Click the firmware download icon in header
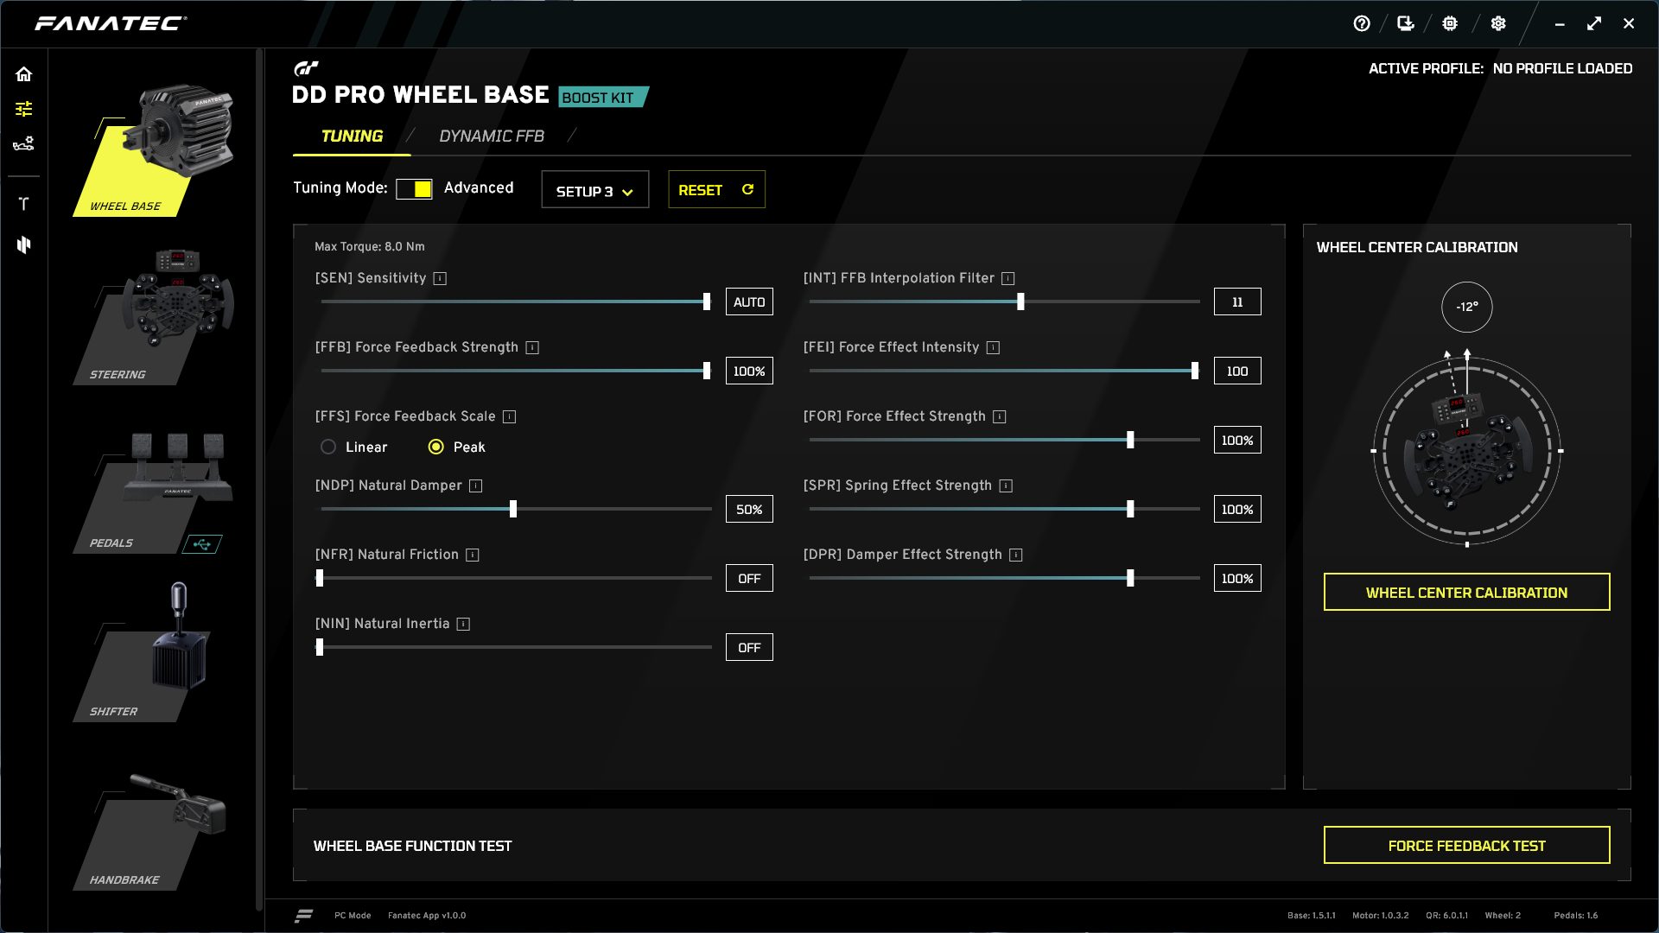This screenshot has height=933, width=1659. [1406, 24]
